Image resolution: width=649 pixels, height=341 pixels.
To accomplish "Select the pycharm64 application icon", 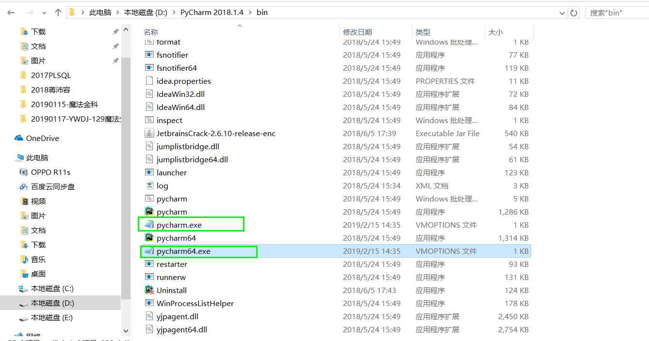I will pos(149,238).
